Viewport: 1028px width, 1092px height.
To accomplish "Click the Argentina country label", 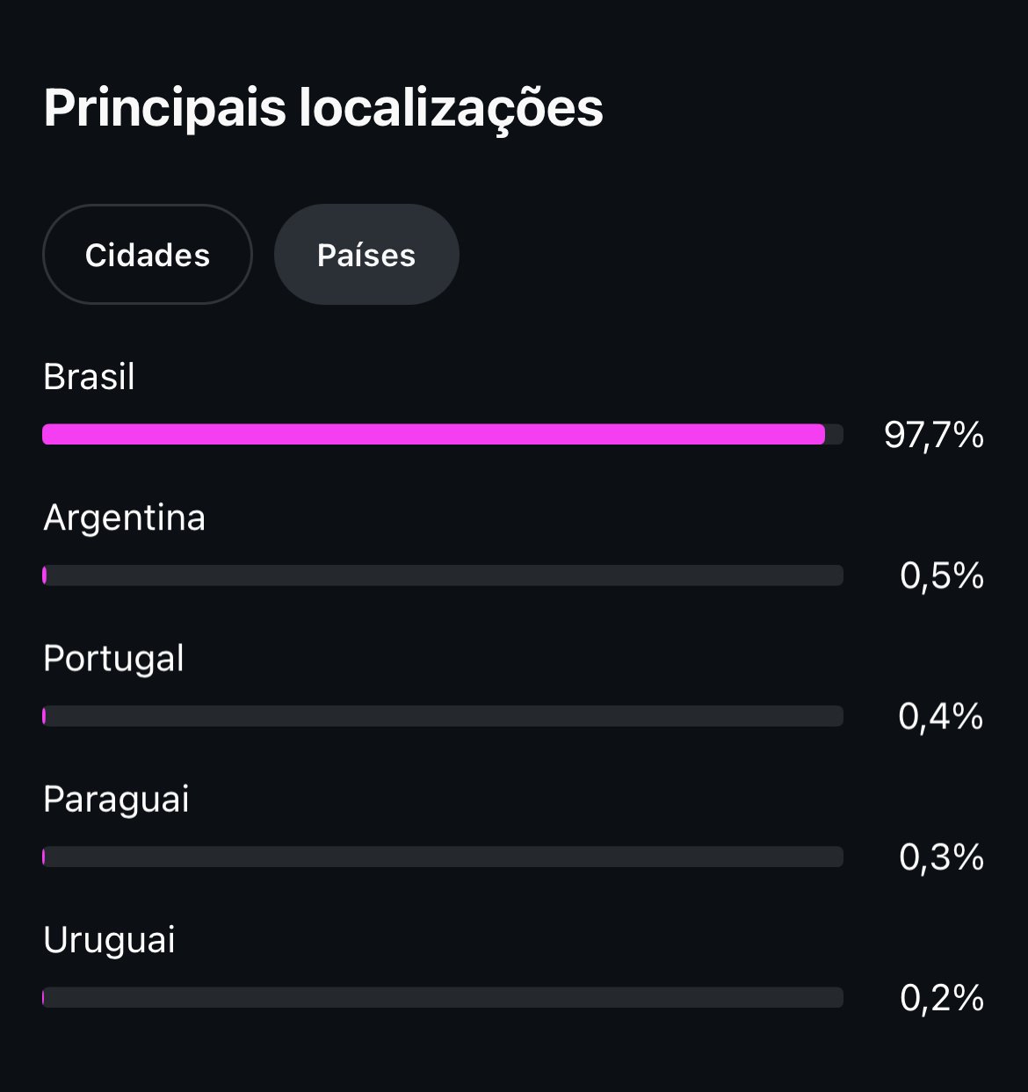I will coord(124,518).
